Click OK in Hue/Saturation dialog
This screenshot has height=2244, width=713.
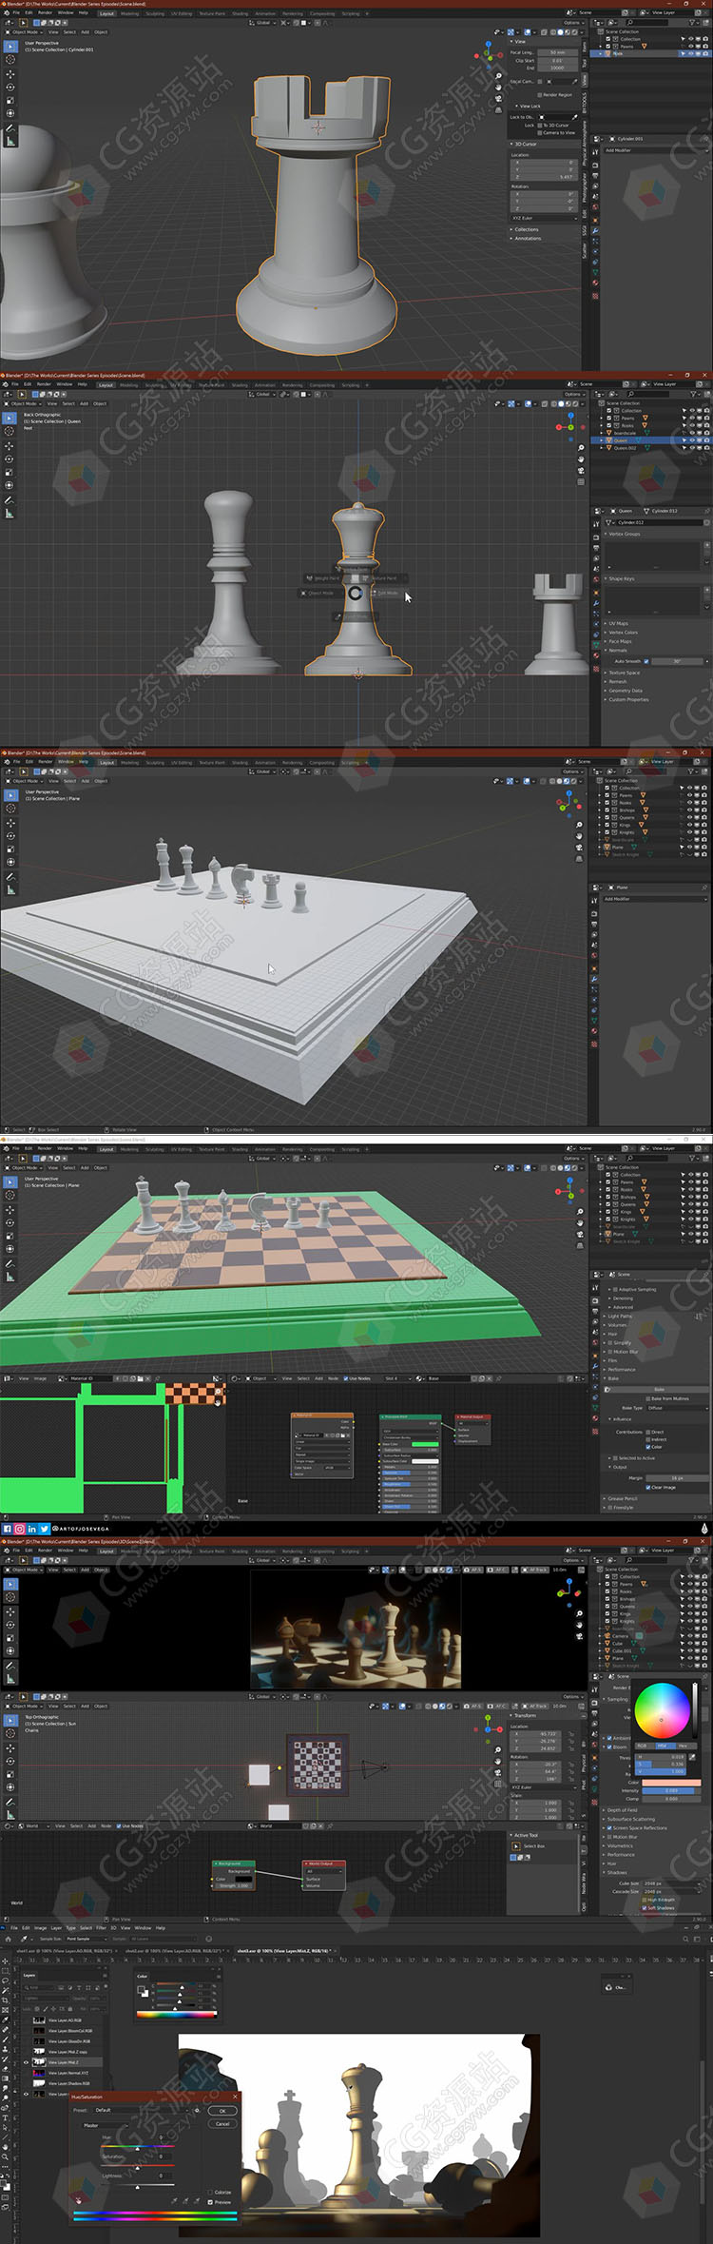(x=222, y=2111)
